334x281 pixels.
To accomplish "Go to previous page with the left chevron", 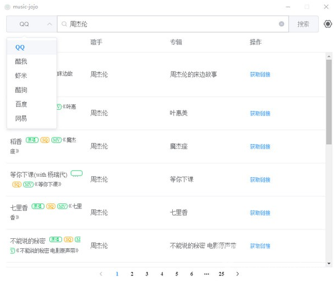I will click(x=101, y=274).
